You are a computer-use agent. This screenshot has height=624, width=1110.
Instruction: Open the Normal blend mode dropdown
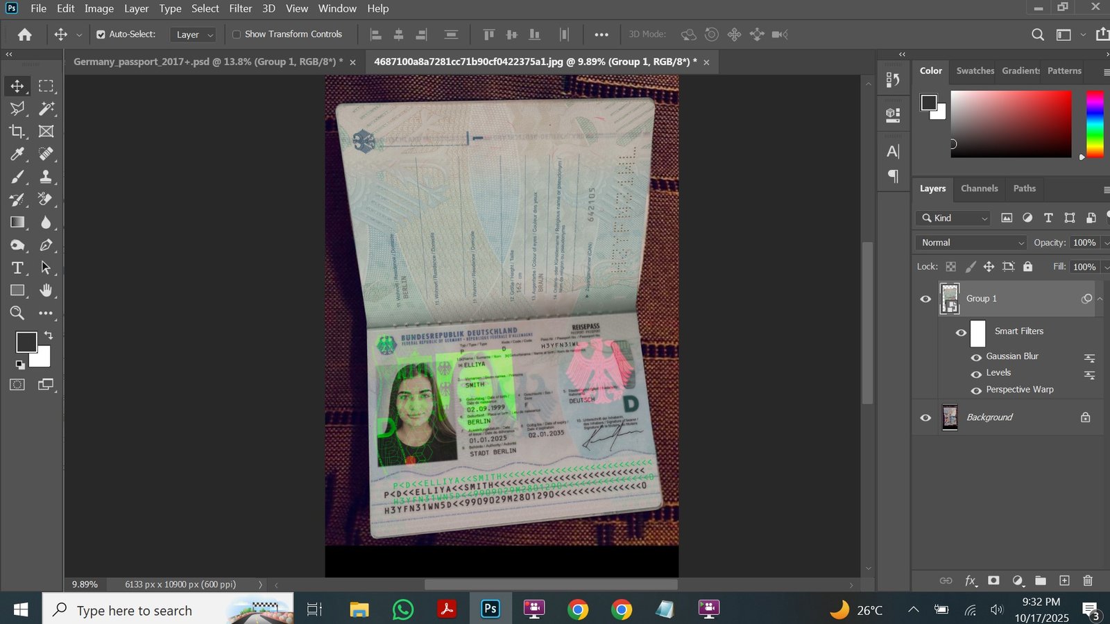point(971,243)
